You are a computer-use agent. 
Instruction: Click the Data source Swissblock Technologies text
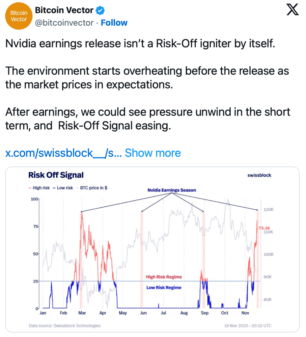65,326
